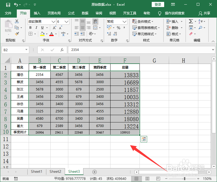Click the Fill down icon

191,28
